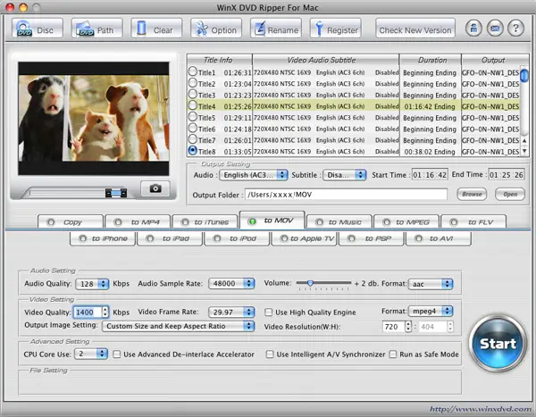Image resolution: width=536 pixels, height=417 pixels.
Task: Check New Version
Action: (x=415, y=29)
